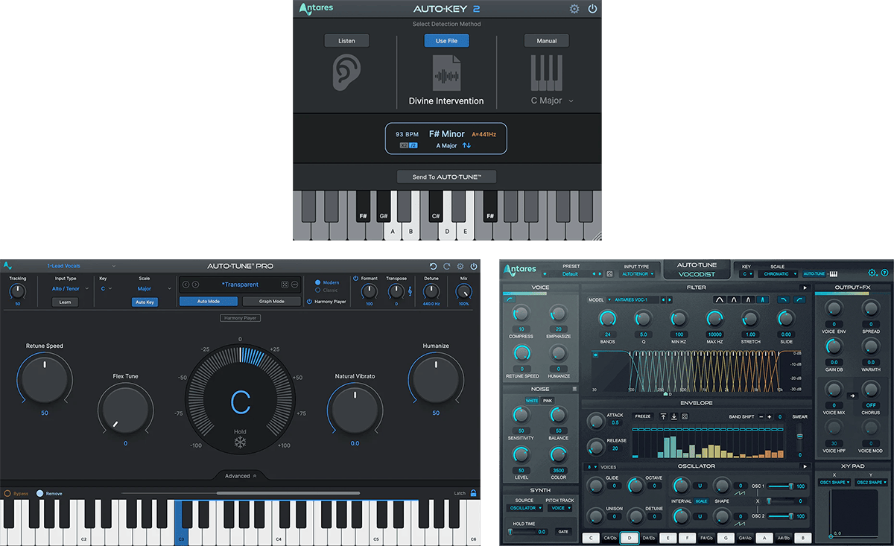
Task: Enable the Bypass toggle
Action: pos(7,493)
